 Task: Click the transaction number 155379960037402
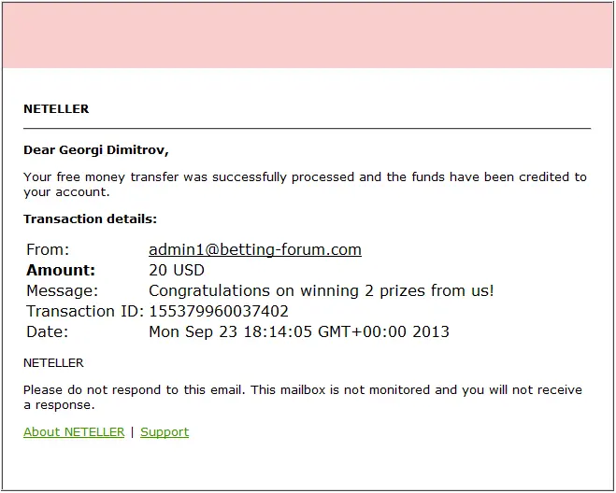[219, 311]
